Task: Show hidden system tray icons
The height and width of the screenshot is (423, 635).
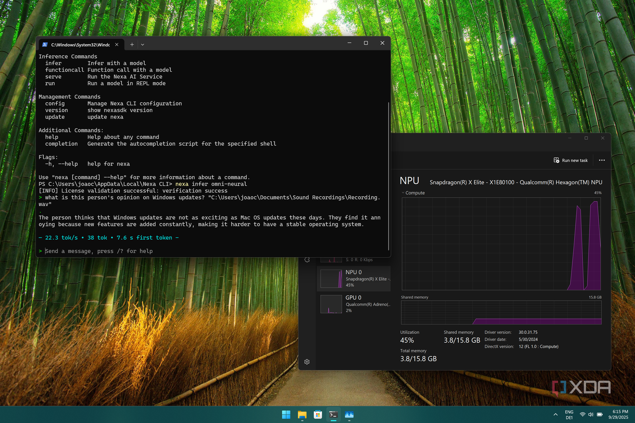Action: (x=555, y=415)
